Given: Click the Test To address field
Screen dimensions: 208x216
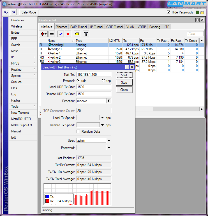Looking at the screenshot, I should 94,74.
